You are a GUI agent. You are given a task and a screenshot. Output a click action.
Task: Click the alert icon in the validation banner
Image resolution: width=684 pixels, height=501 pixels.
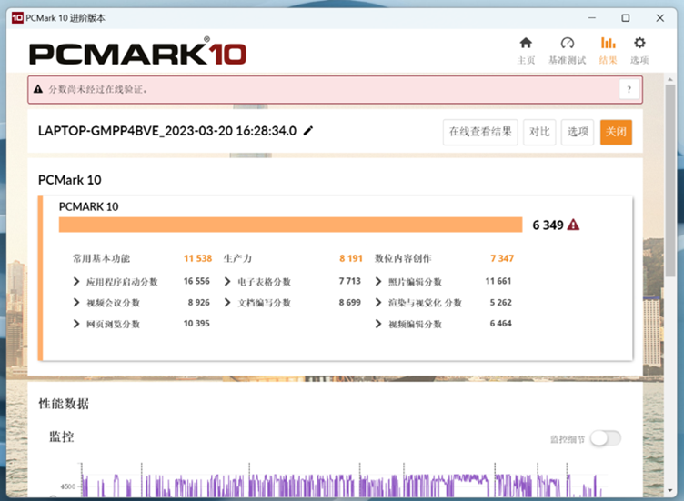[x=38, y=89]
